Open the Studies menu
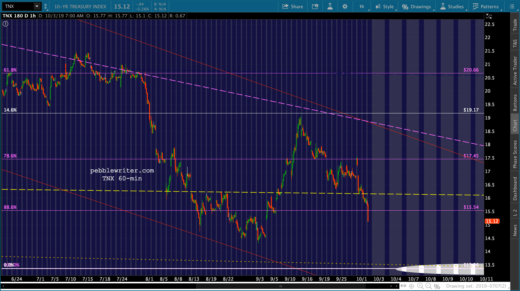Image resolution: width=520 pixels, height=291 pixels. tap(452, 6)
